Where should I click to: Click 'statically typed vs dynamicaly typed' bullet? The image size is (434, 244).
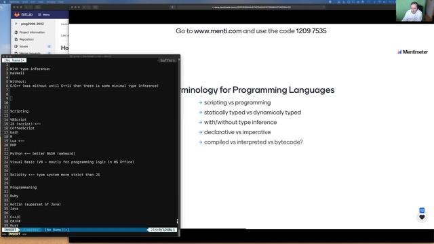click(x=252, y=113)
